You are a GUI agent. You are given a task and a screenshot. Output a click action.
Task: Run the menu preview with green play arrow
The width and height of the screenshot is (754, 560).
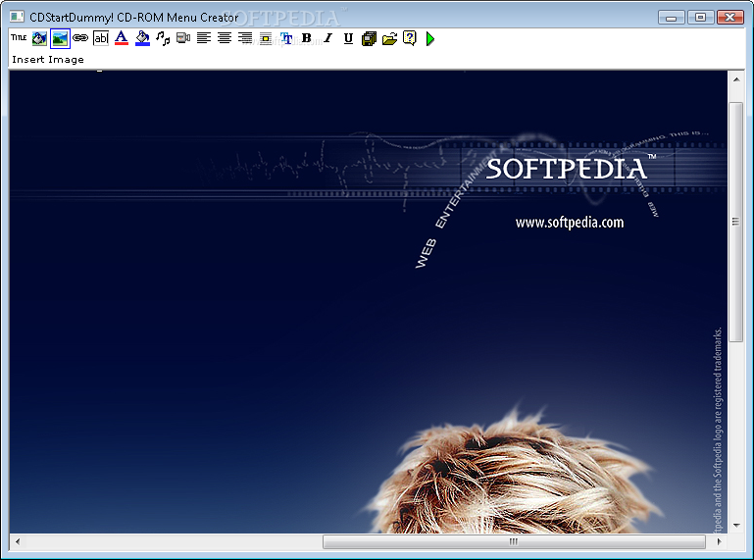coord(430,38)
